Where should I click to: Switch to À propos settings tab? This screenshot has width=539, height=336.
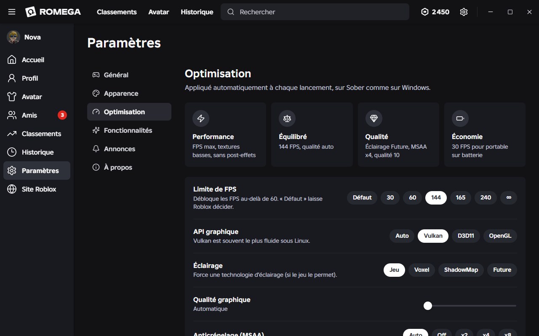click(x=129, y=167)
